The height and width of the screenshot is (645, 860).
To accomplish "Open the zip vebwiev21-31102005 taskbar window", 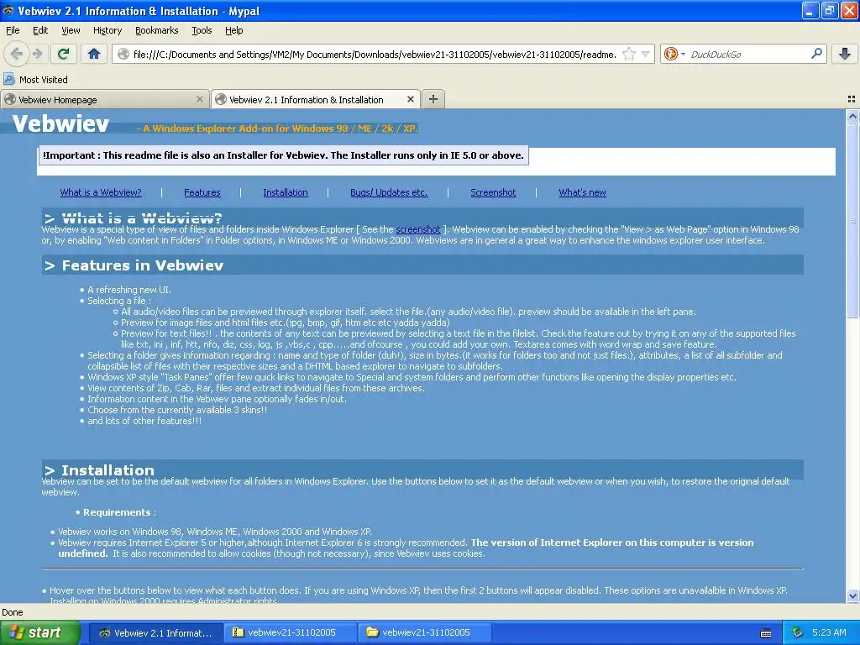I will pyautogui.click(x=291, y=633).
